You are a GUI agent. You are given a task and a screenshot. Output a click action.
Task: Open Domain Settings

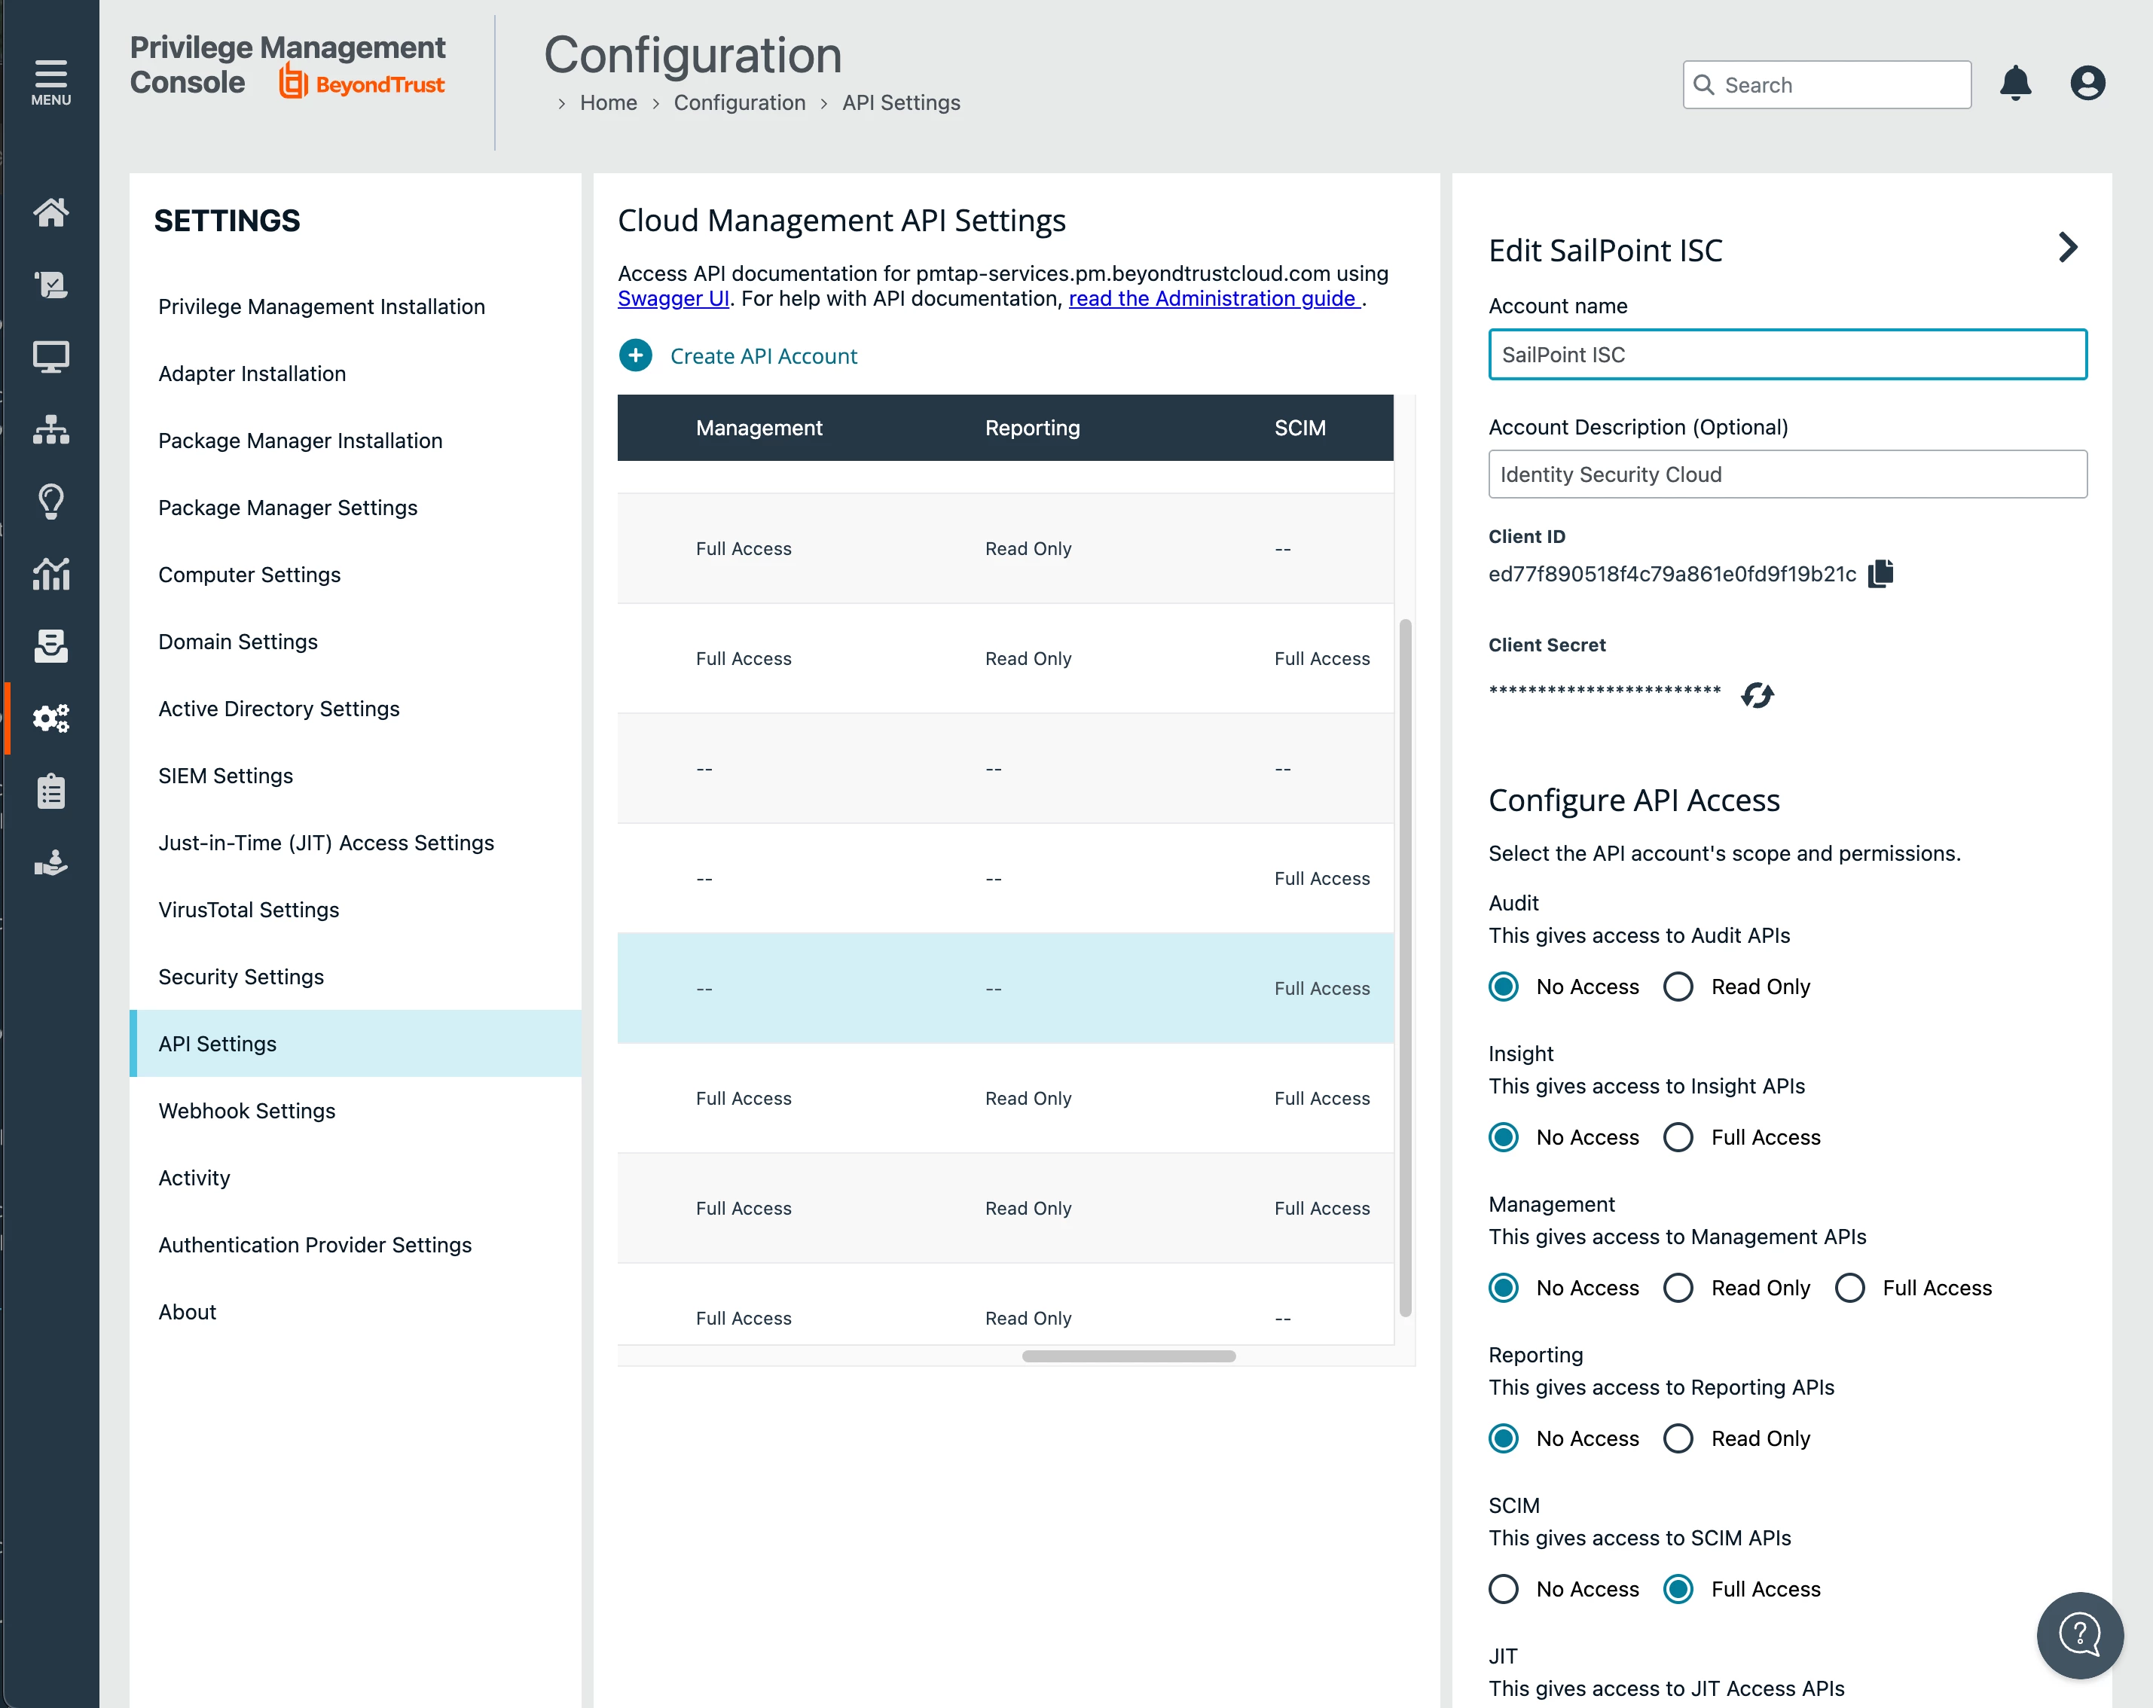click(237, 642)
